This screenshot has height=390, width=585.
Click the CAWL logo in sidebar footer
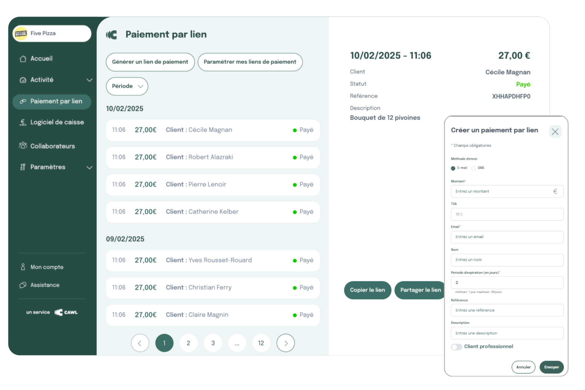(x=66, y=312)
